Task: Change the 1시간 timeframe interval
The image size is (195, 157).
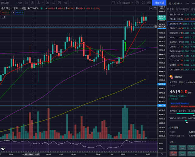Action: pyautogui.click(x=19, y=3)
